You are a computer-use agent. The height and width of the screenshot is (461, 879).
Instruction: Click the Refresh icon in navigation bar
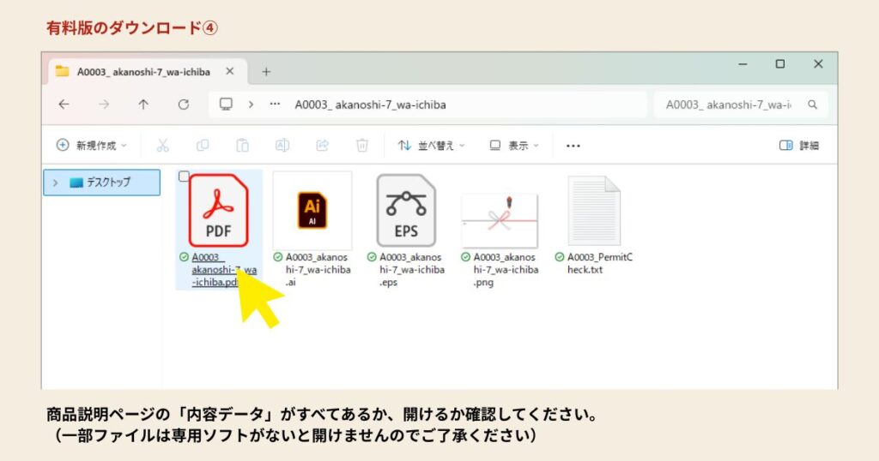pos(183,105)
